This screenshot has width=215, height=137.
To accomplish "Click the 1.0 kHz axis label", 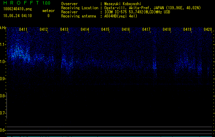I will point(3,62).
